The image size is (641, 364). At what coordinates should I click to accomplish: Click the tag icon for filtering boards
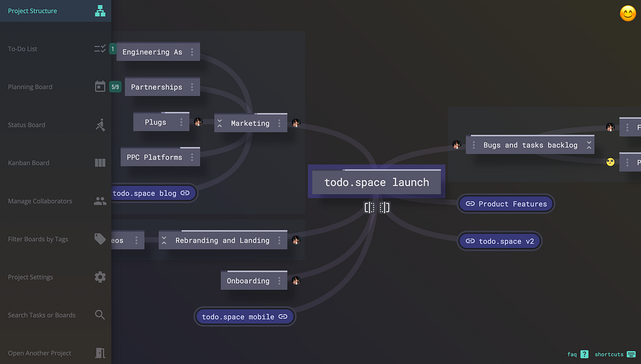[x=100, y=238]
